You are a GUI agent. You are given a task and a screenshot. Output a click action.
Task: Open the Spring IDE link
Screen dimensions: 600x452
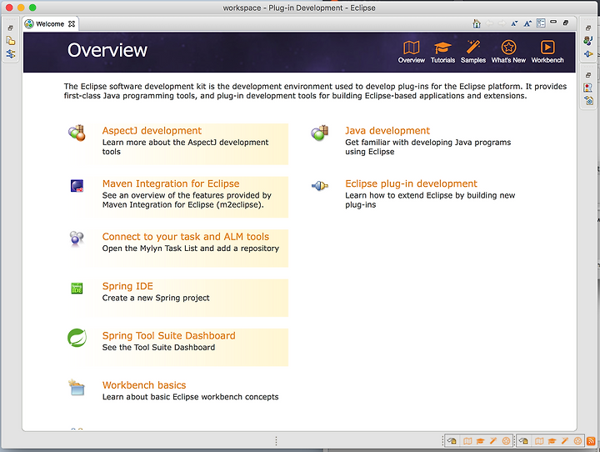point(127,286)
